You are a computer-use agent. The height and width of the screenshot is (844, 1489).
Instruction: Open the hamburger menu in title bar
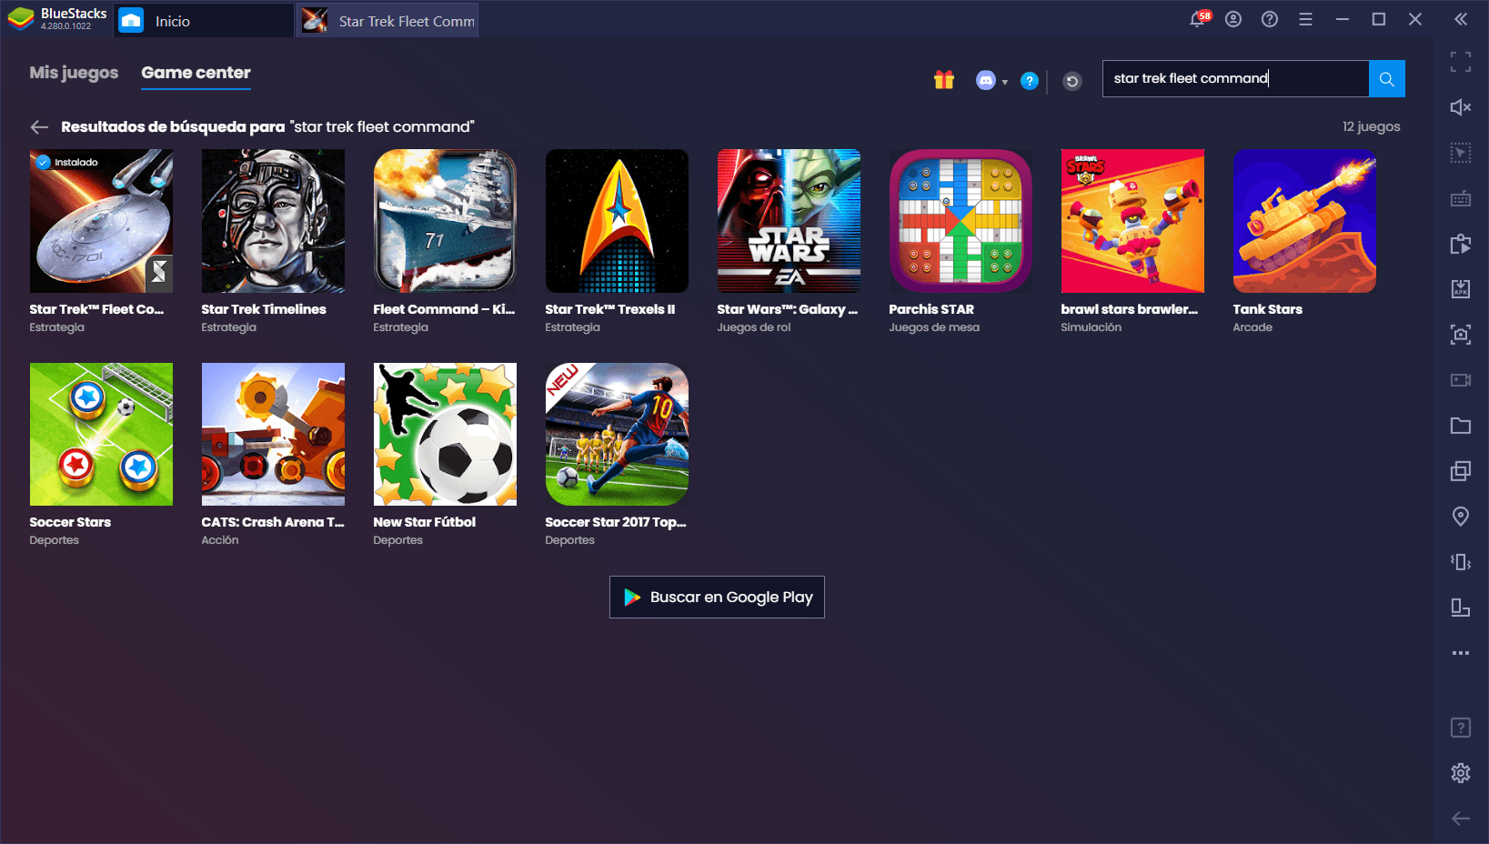coord(1305,19)
